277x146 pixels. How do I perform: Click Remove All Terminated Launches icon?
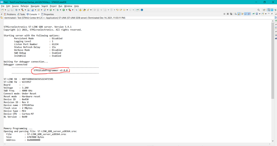[231, 14]
